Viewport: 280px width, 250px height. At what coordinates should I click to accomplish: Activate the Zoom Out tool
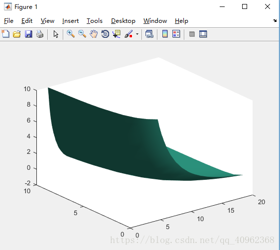pyautogui.click(x=82, y=34)
